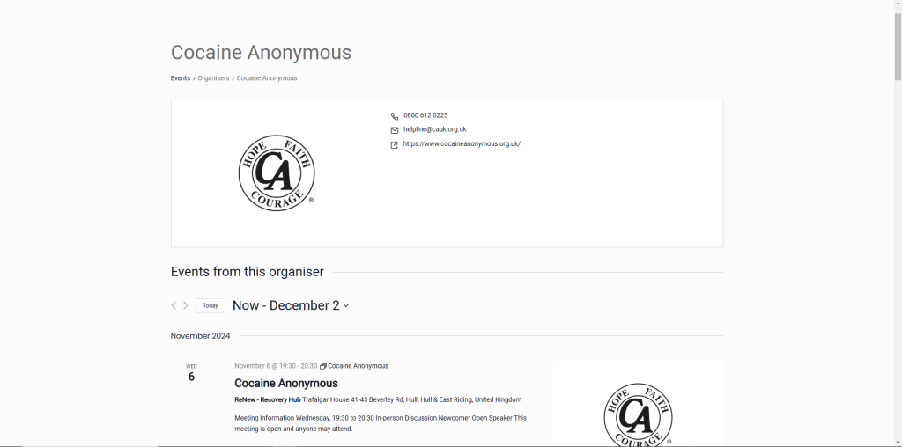Go to previous events with left chevron
The height and width of the screenshot is (447, 902).
174,305
